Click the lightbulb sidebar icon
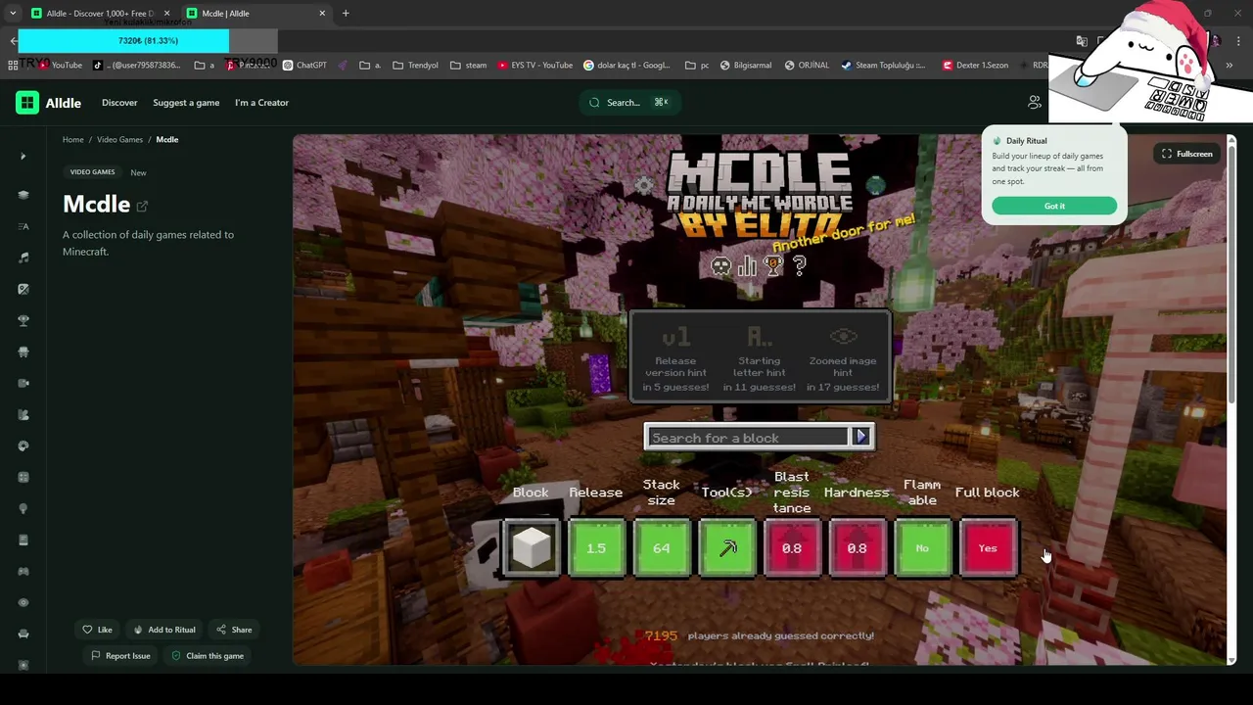This screenshot has width=1253, height=705. tap(23, 508)
